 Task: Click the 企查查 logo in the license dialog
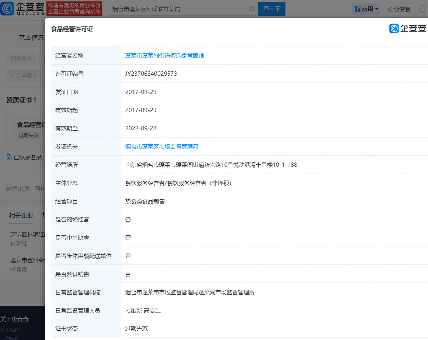[408, 29]
